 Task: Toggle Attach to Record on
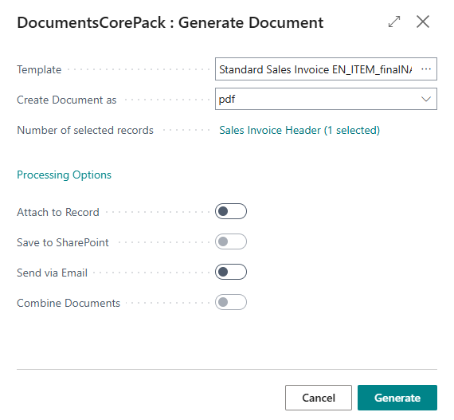[231, 211]
